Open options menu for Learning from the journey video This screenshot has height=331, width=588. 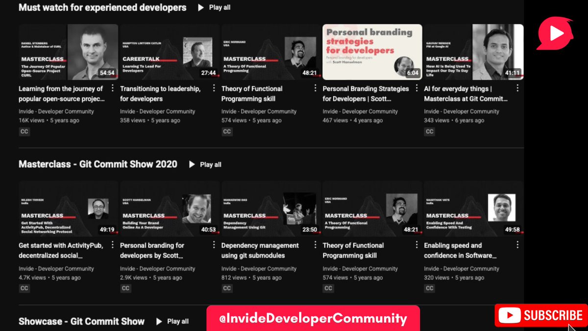coord(112,88)
